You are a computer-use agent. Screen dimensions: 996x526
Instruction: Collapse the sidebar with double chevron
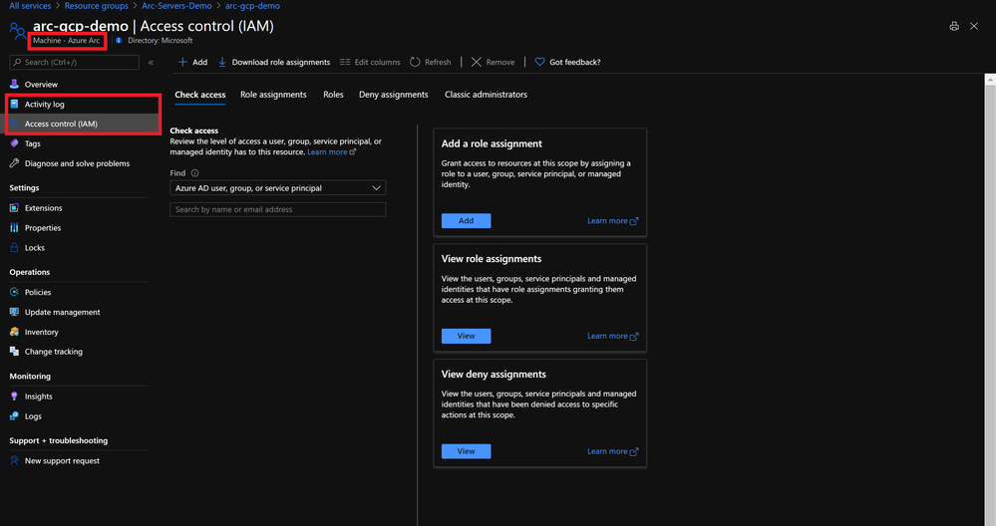(151, 62)
